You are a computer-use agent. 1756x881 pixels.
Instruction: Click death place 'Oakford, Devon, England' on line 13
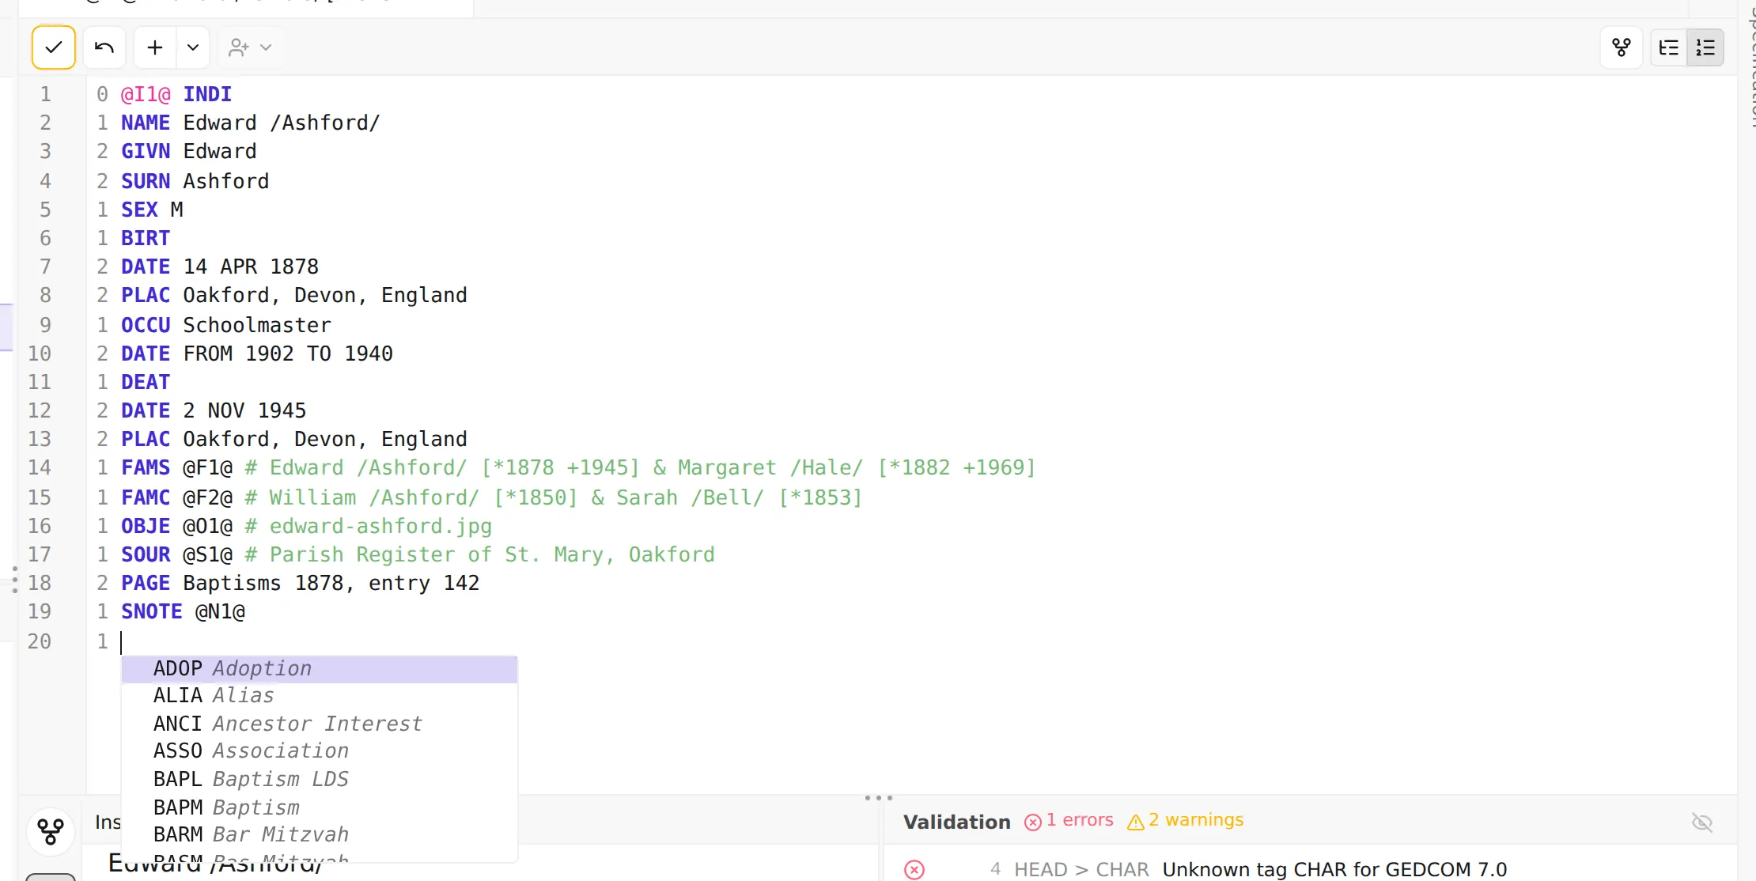point(325,440)
